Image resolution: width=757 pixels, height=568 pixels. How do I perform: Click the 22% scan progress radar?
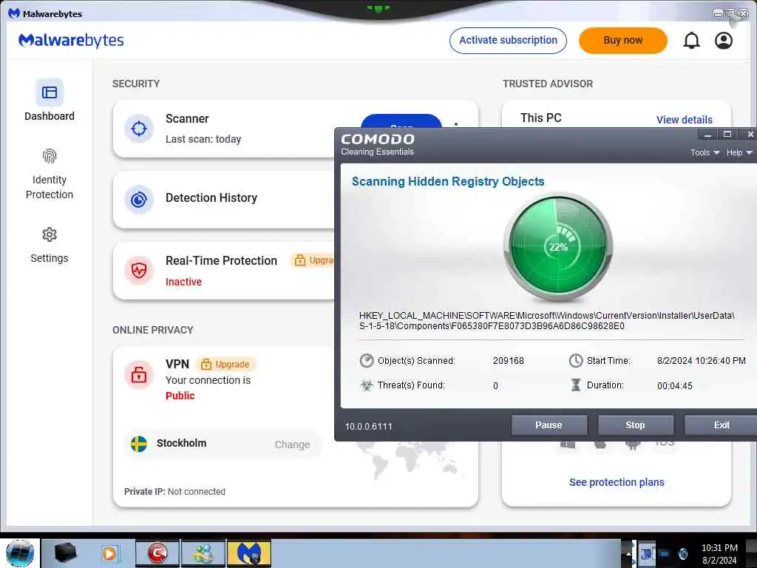558,247
